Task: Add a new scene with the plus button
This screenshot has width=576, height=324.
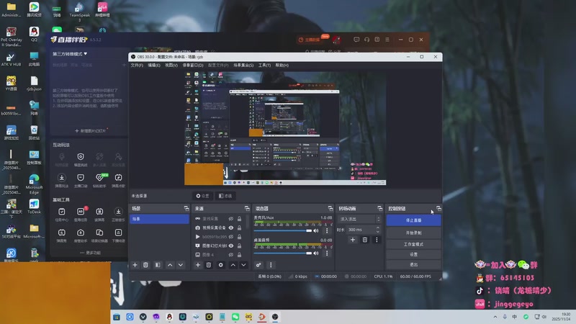Action: click(x=135, y=265)
